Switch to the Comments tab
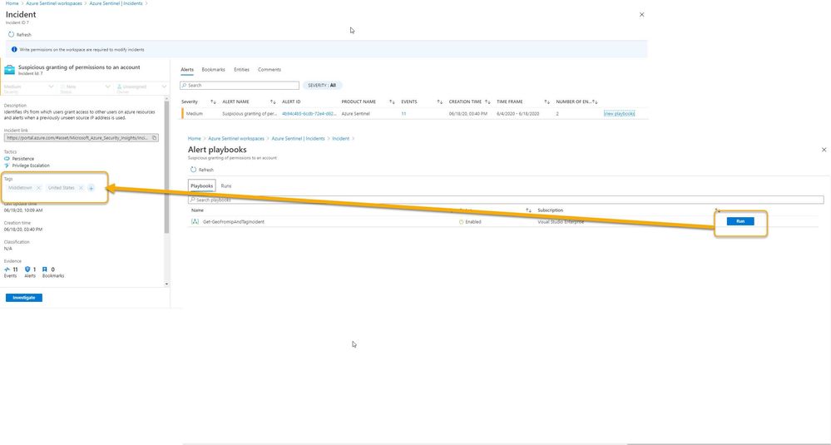 pyautogui.click(x=270, y=69)
